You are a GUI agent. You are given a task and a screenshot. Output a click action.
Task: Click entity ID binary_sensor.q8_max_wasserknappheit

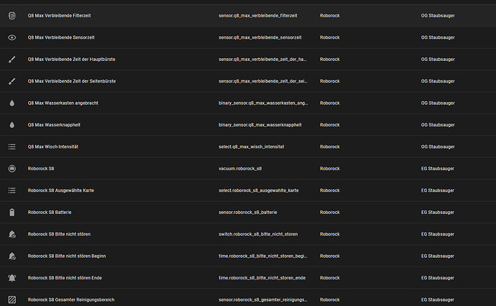tap(260, 125)
